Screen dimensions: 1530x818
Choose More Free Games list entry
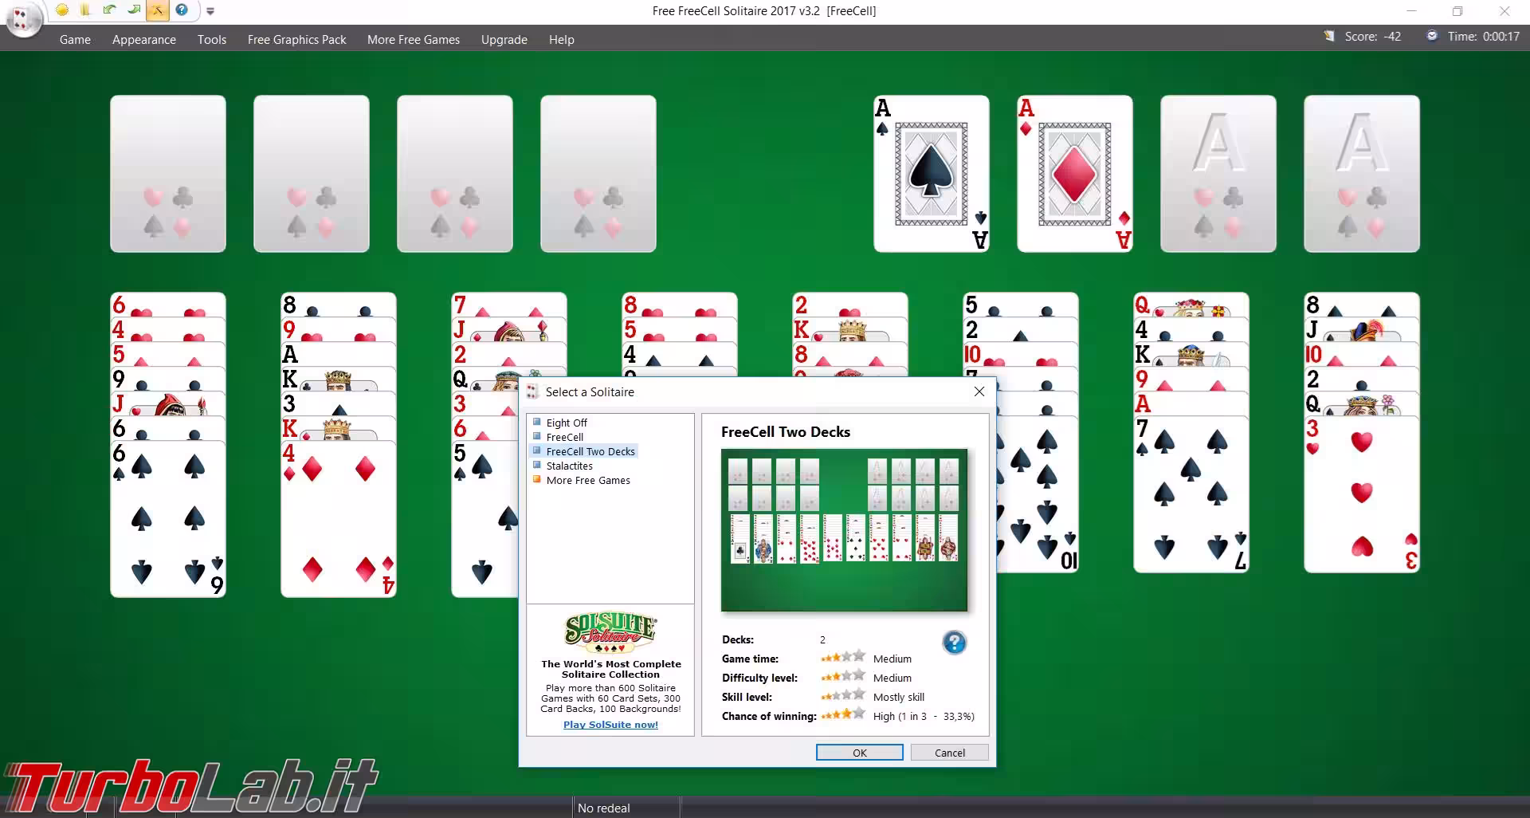click(587, 480)
